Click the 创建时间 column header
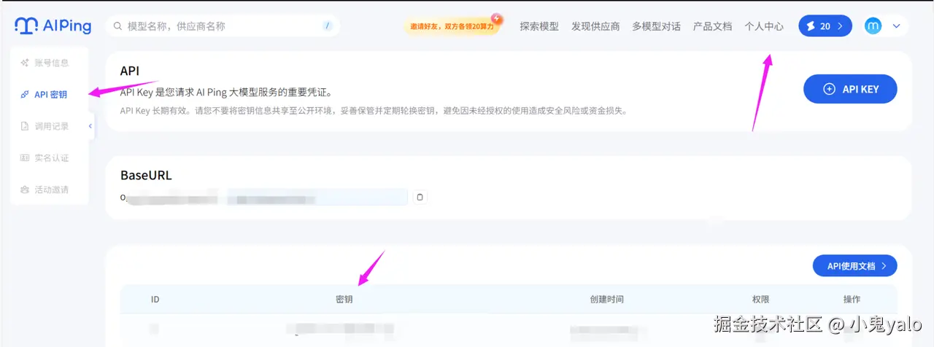 (606, 300)
